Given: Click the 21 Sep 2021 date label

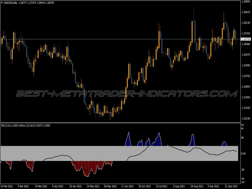Looking at the screenshot, I should pos(231,186).
